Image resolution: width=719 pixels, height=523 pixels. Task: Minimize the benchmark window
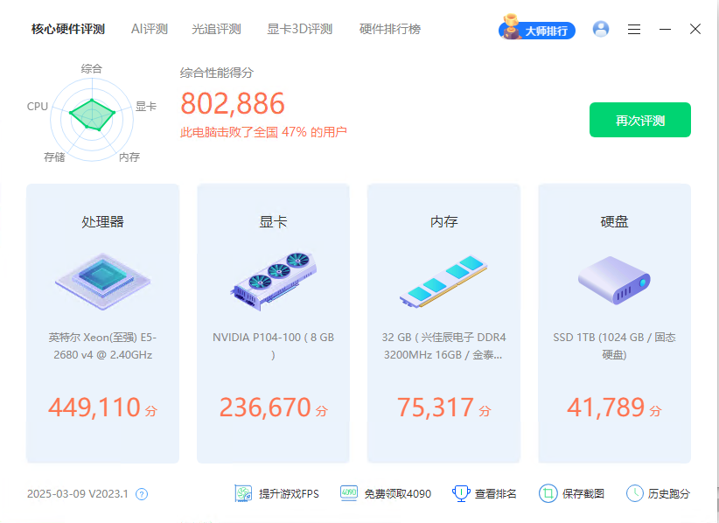click(x=665, y=30)
